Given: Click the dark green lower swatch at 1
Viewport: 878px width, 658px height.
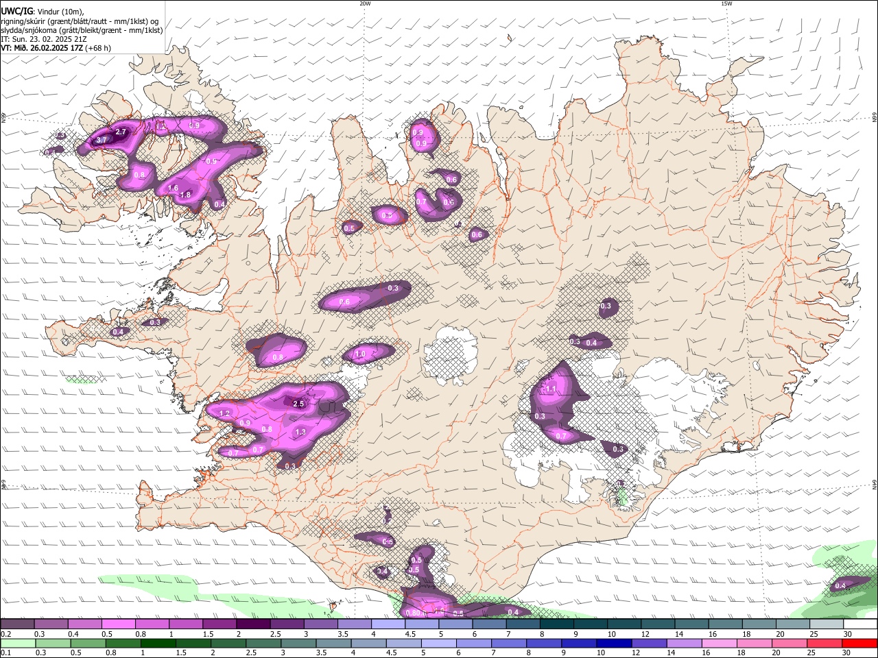Looking at the screenshot, I should 158,643.
